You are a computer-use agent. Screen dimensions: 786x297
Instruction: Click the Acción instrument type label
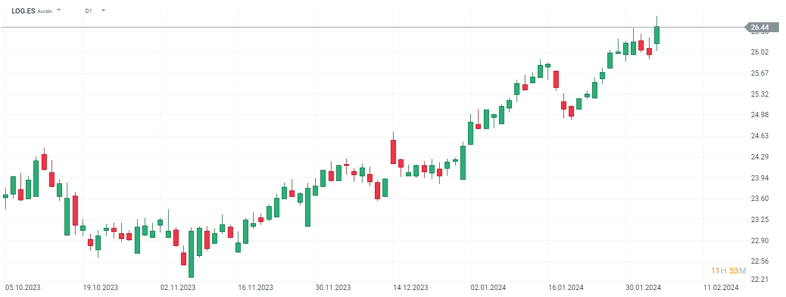[45, 11]
